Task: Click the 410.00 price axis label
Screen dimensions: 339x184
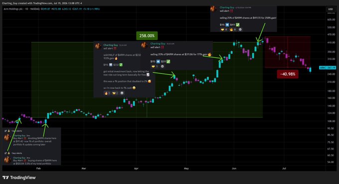Action: (x=331, y=42)
